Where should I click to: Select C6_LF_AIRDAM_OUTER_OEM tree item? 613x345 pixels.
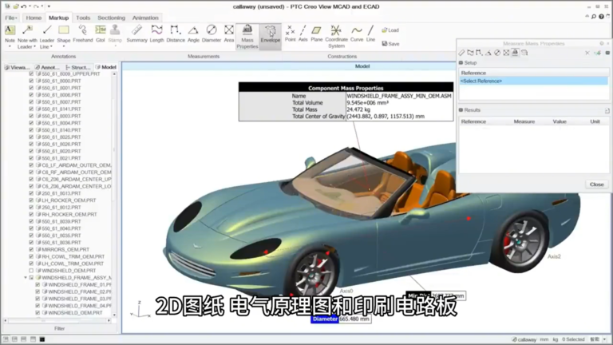(x=77, y=165)
